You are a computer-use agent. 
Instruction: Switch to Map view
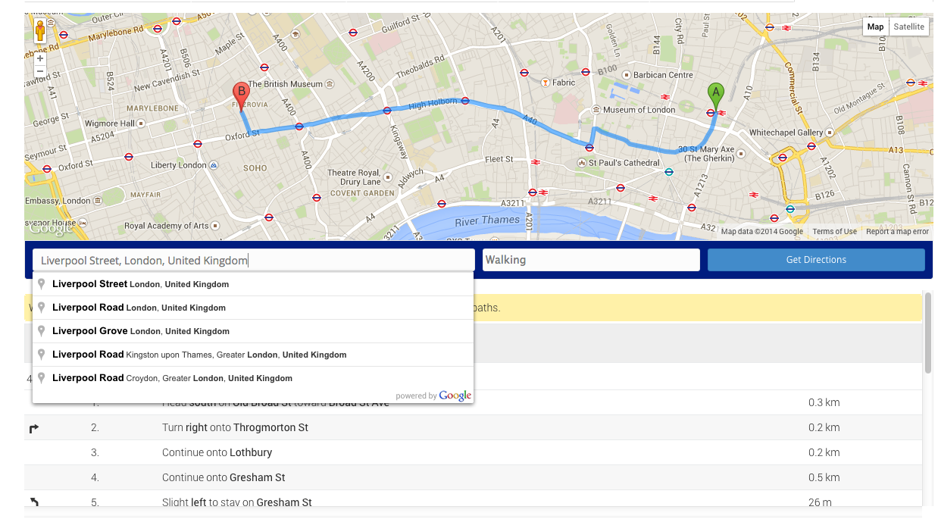pos(875,27)
